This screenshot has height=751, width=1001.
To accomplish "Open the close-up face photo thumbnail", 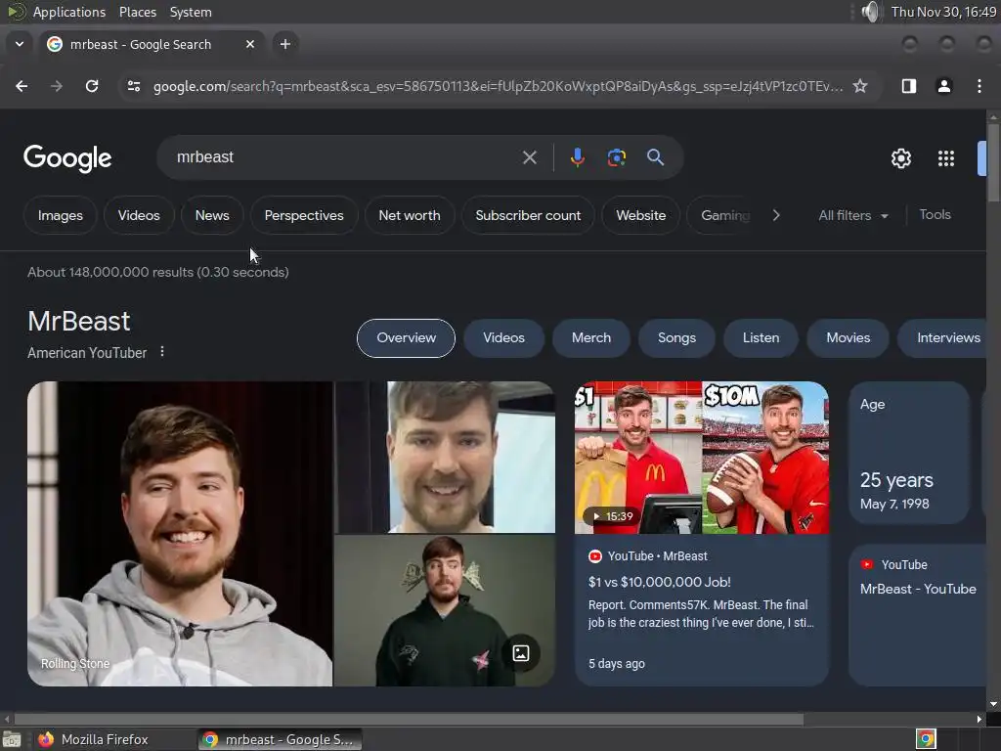I will [x=446, y=458].
